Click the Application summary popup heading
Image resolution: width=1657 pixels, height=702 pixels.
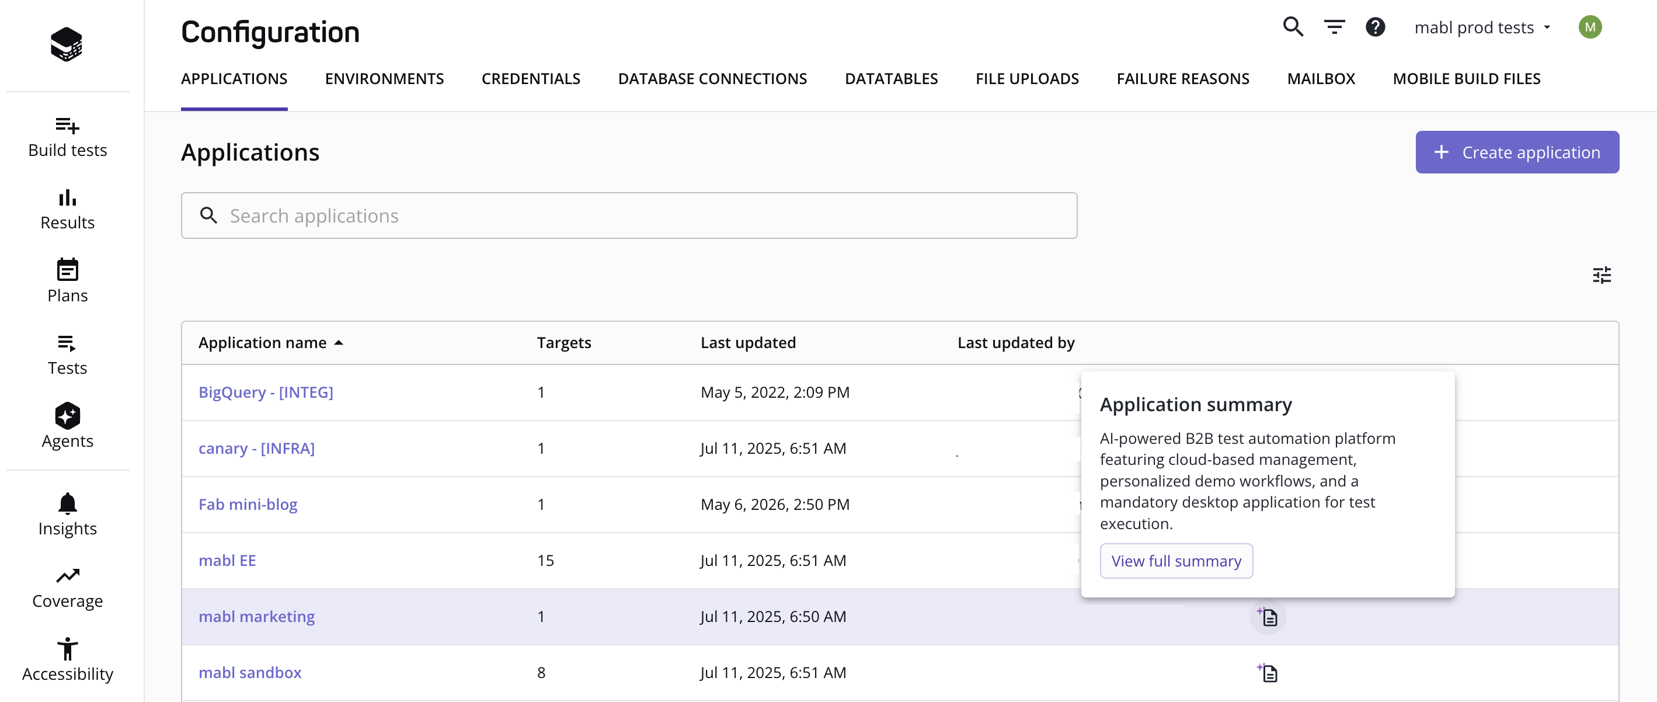[1196, 405]
